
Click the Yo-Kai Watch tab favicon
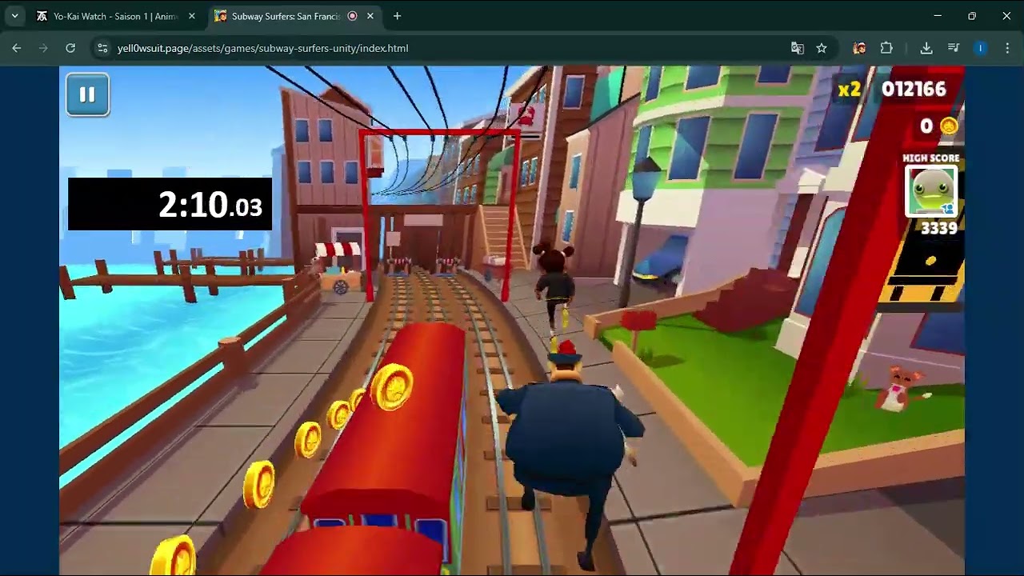[x=42, y=16]
